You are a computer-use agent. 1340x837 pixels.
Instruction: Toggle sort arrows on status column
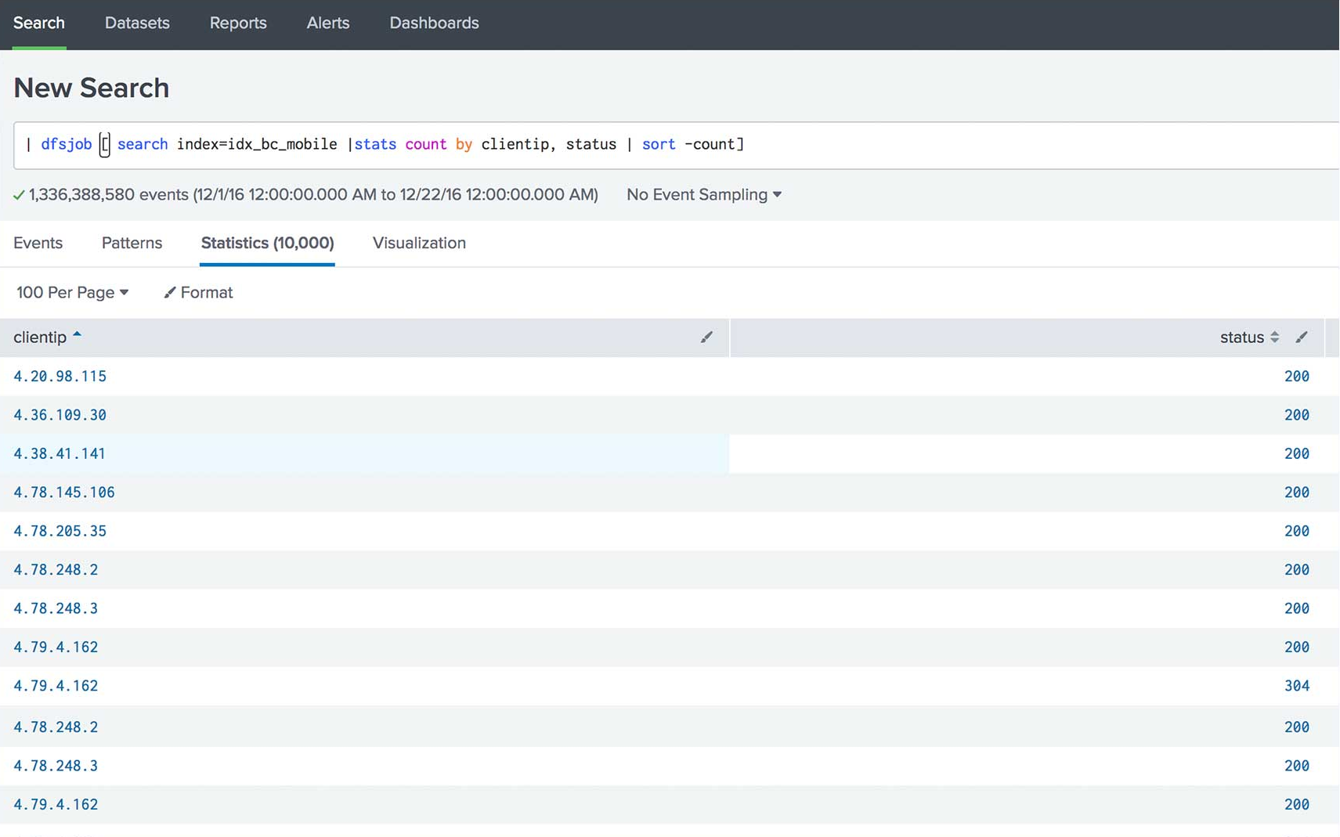pyautogui.click(x=1275, y=337)
